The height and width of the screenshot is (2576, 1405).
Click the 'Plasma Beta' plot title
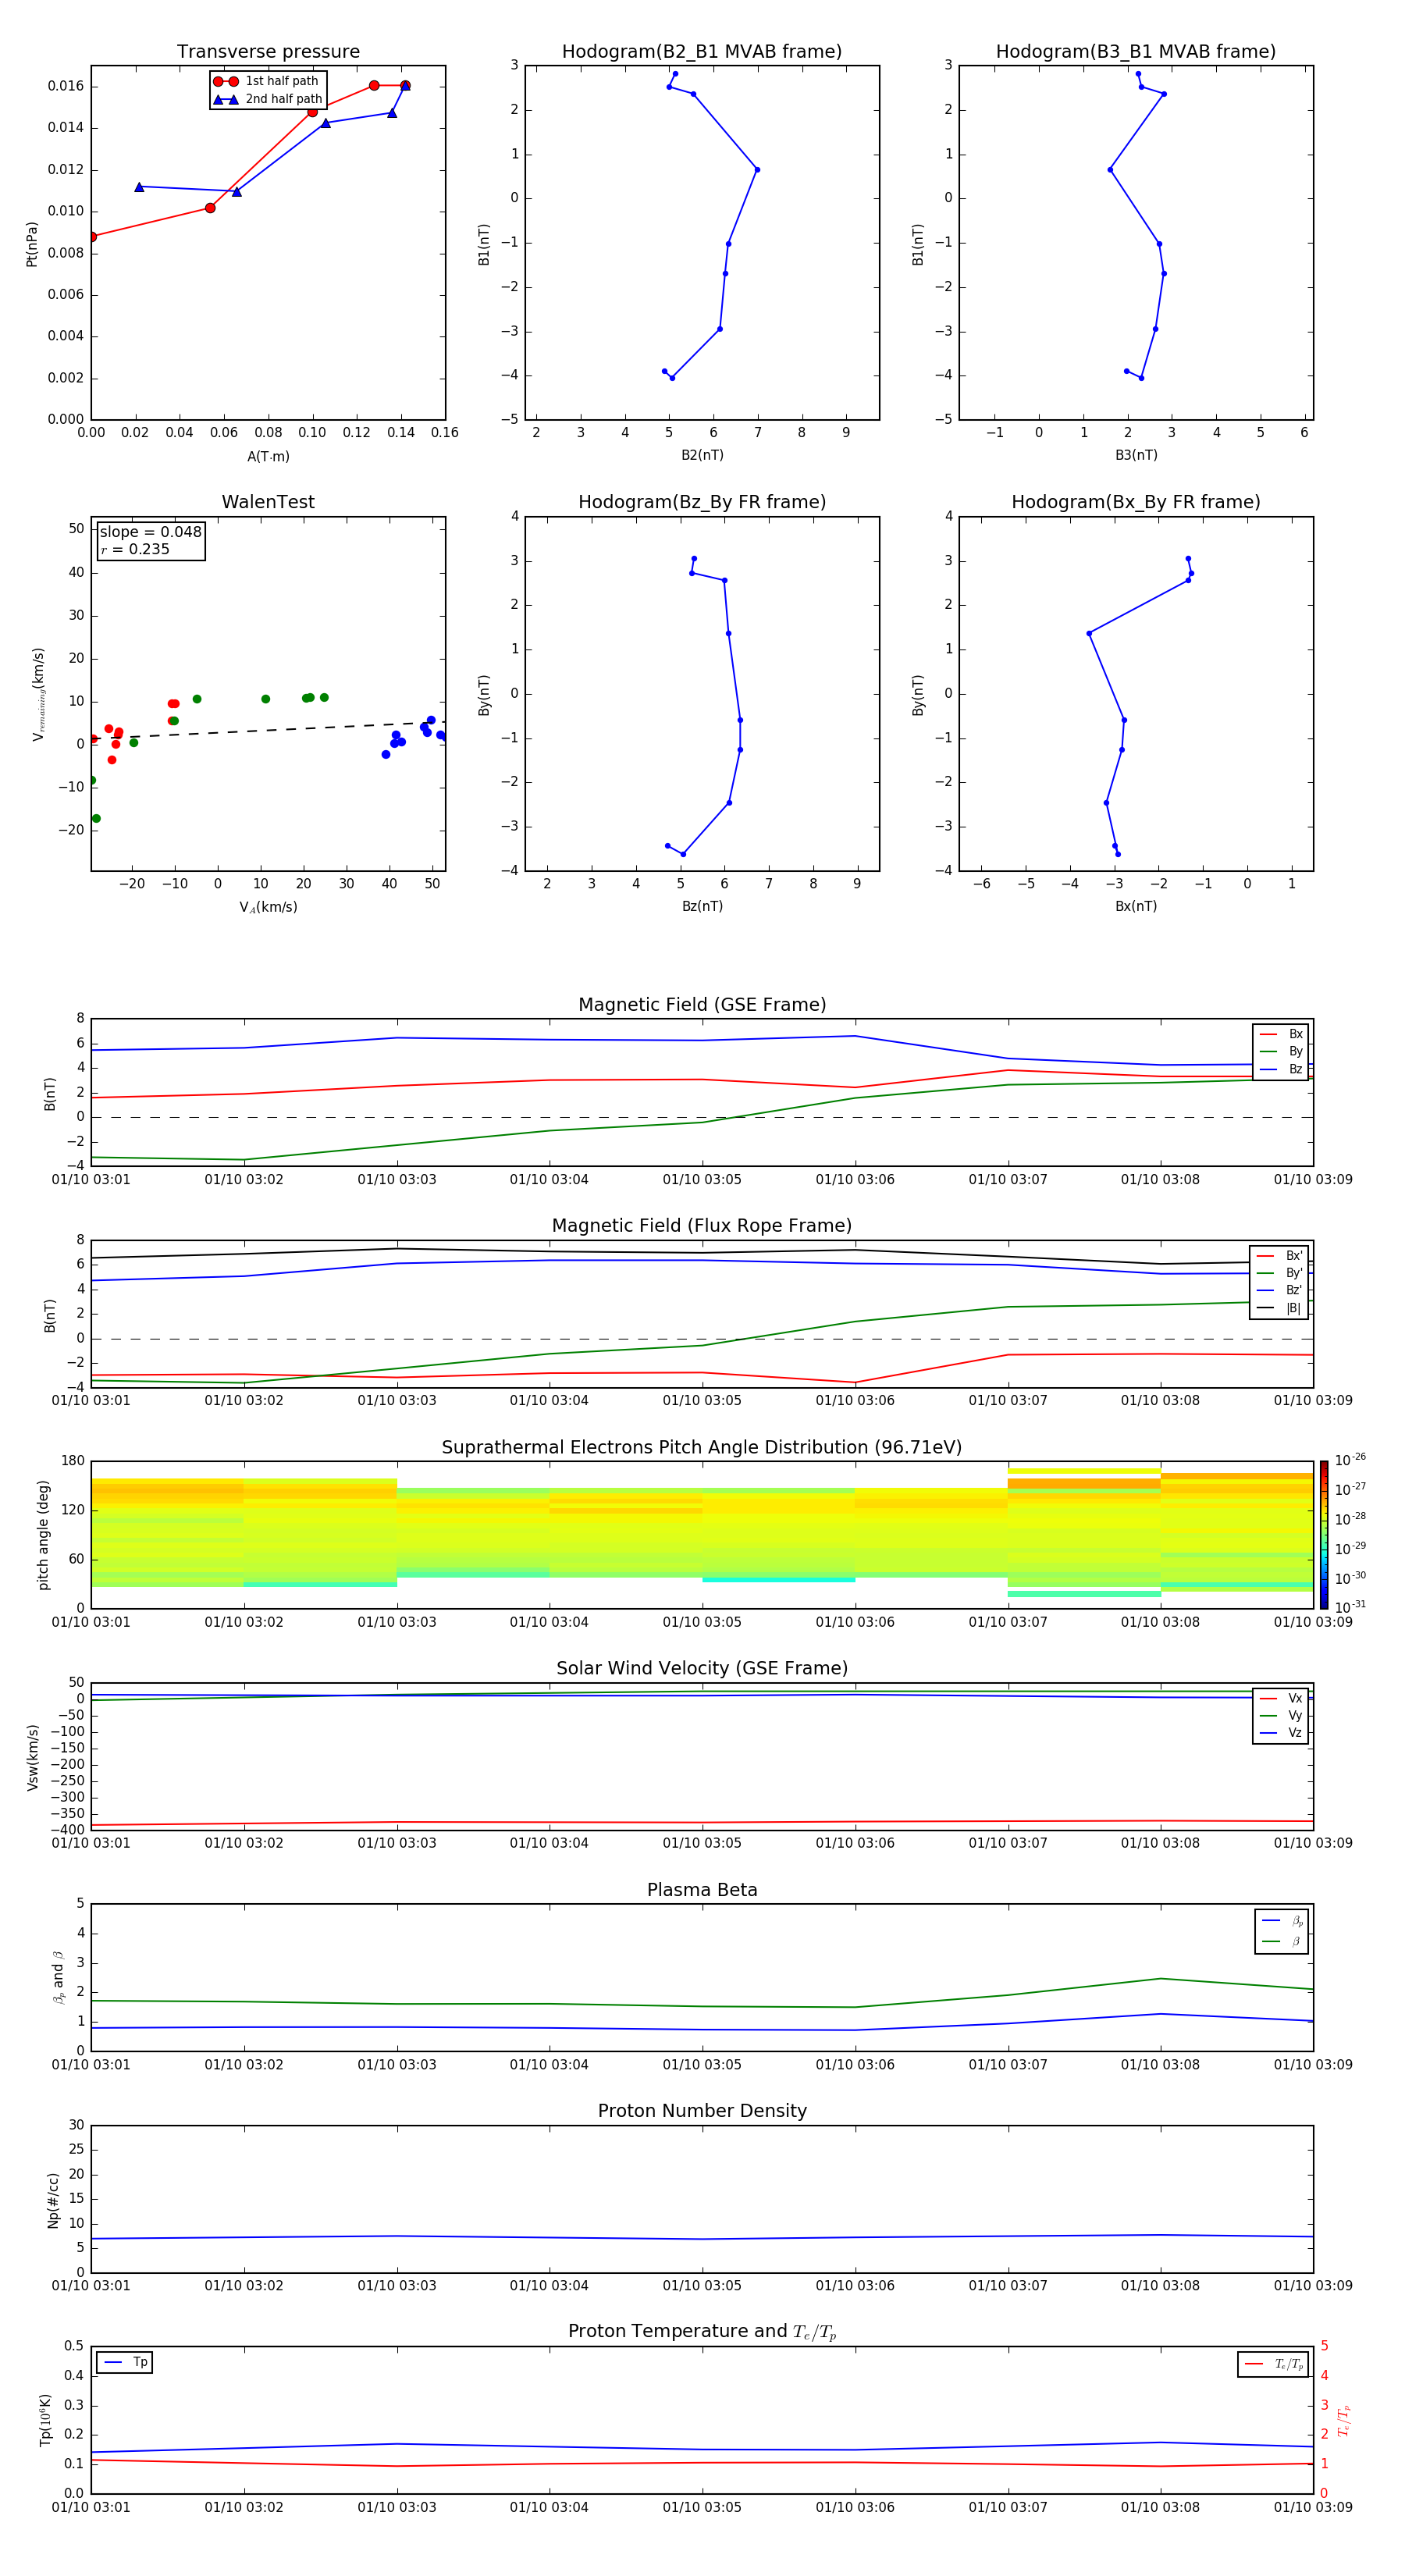pos(702,1890)
